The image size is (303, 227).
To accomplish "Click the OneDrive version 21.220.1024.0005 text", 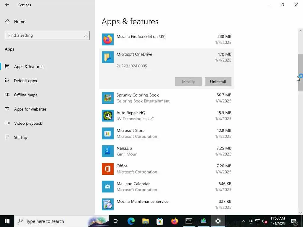I will (x=132, y=66).
